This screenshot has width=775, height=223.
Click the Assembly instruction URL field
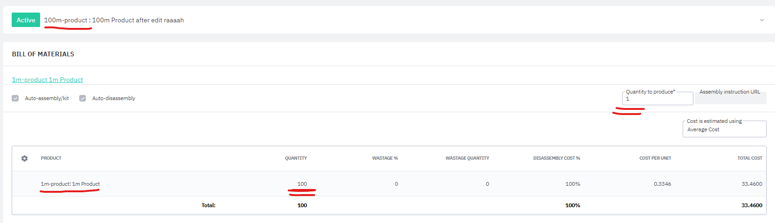730,98
